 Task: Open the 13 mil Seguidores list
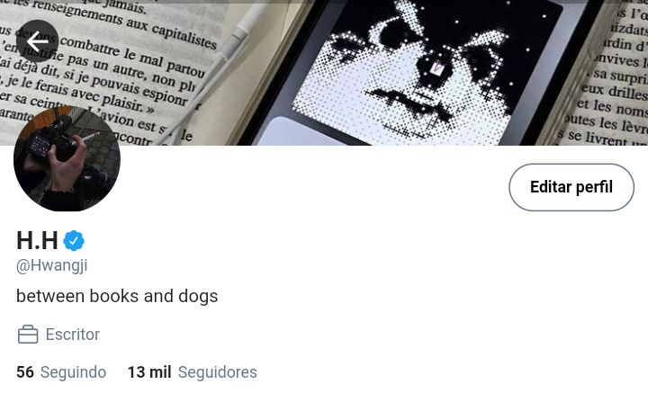193,372
